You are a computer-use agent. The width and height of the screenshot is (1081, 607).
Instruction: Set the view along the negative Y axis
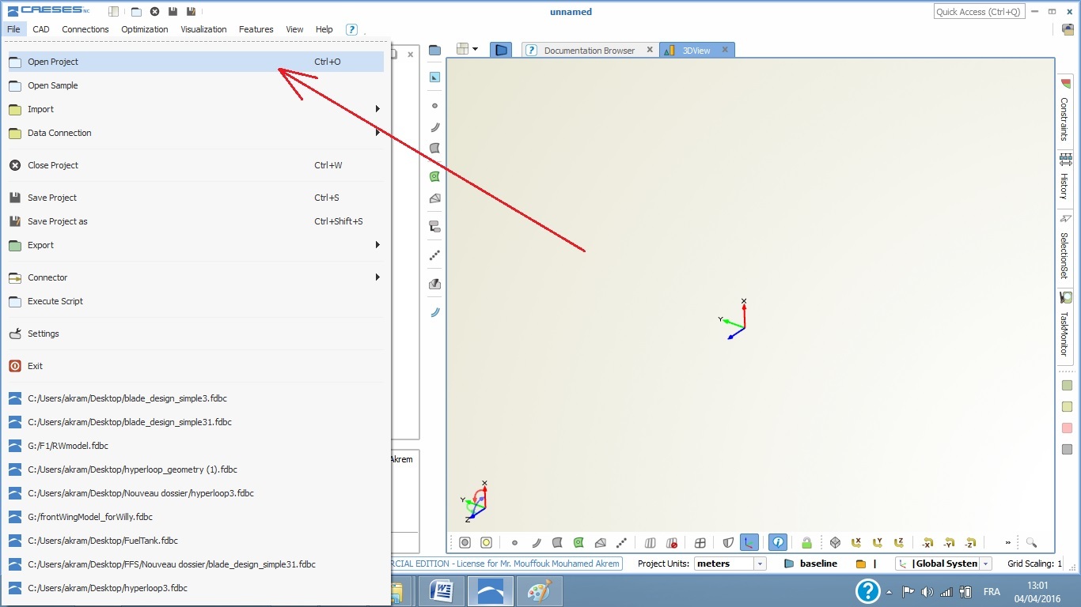click(949, 543)
